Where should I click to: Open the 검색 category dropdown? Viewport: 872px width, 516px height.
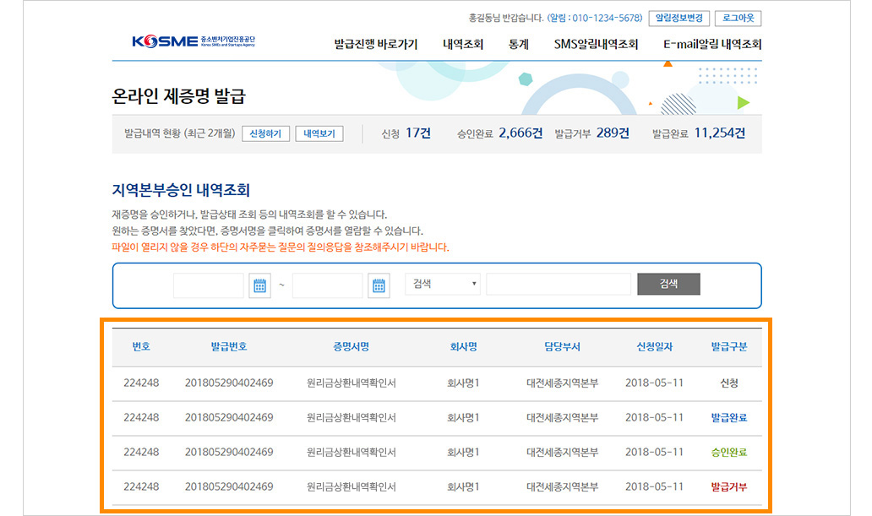coord(443,284)
